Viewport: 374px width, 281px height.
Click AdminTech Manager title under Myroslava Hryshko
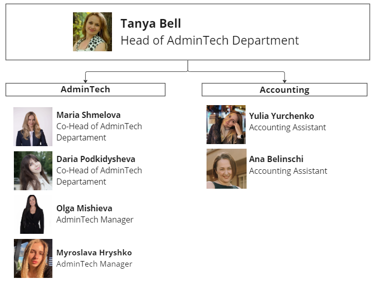point(94,264)
